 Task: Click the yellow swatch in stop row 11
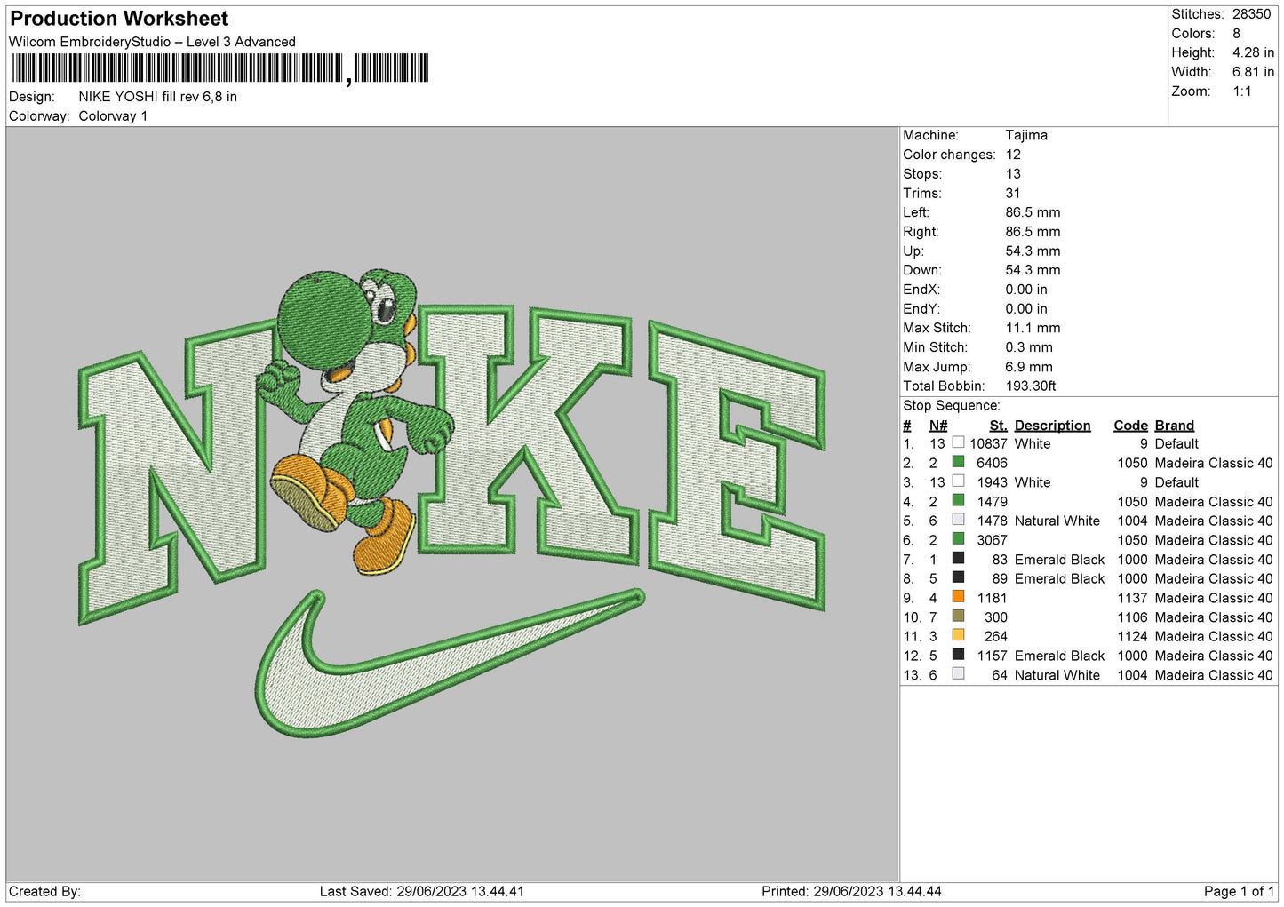coord(958,635)
